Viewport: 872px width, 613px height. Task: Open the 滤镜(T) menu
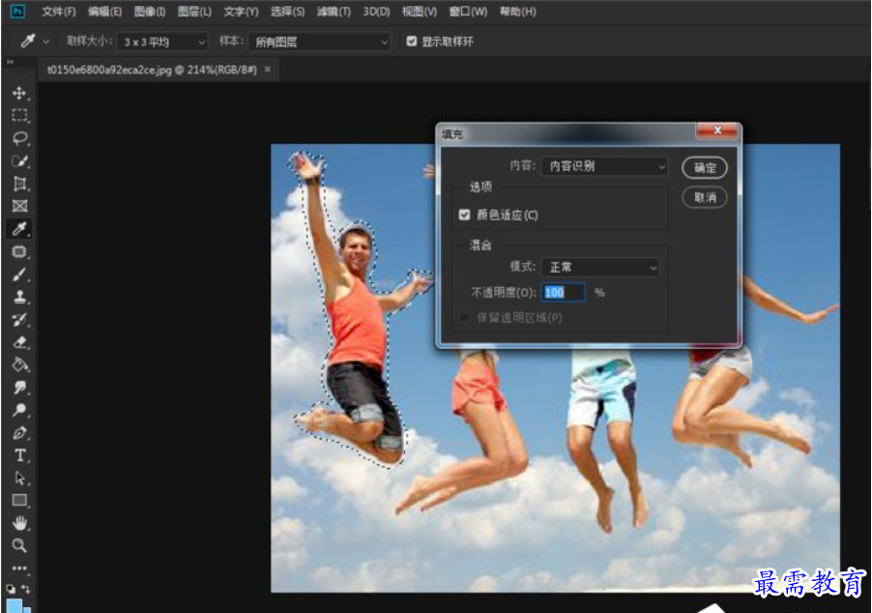coord(334,12)
